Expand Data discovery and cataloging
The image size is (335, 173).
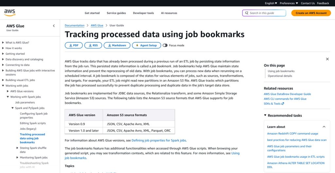3,59
